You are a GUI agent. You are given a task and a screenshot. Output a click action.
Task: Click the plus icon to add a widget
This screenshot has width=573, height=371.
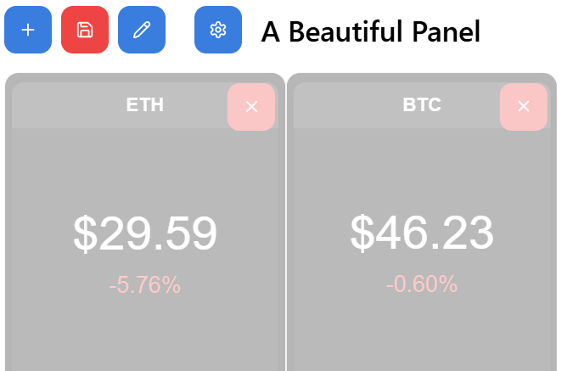point(28,30)
